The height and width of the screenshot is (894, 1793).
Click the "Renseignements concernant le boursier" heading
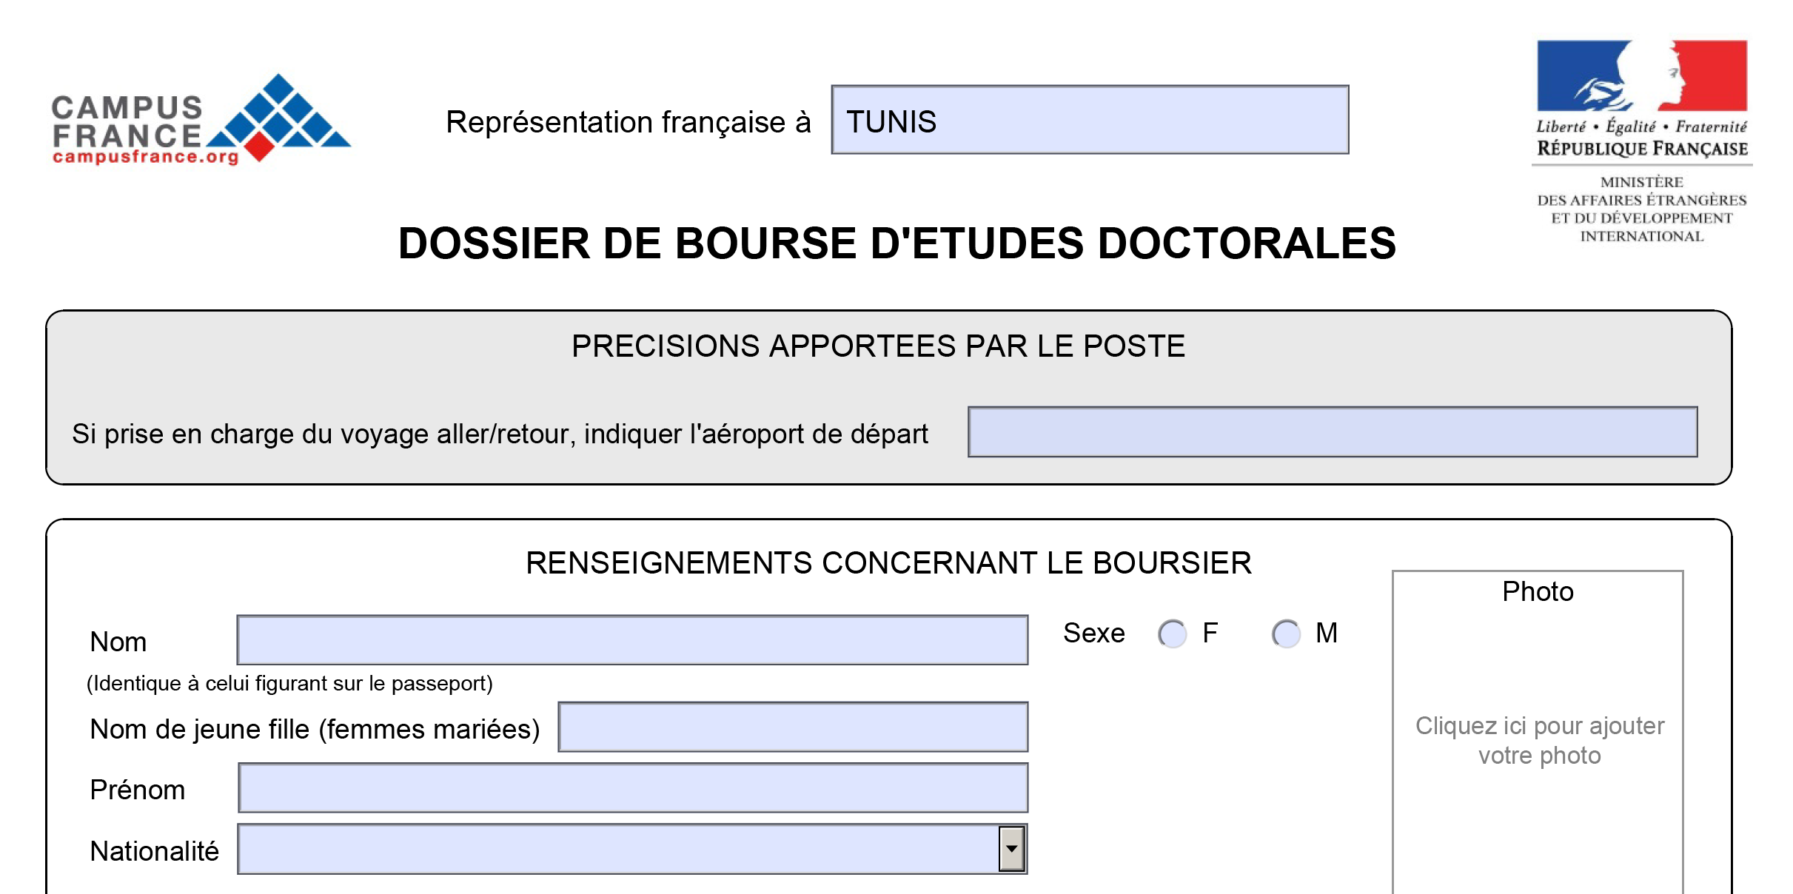(x=888, y=563)
